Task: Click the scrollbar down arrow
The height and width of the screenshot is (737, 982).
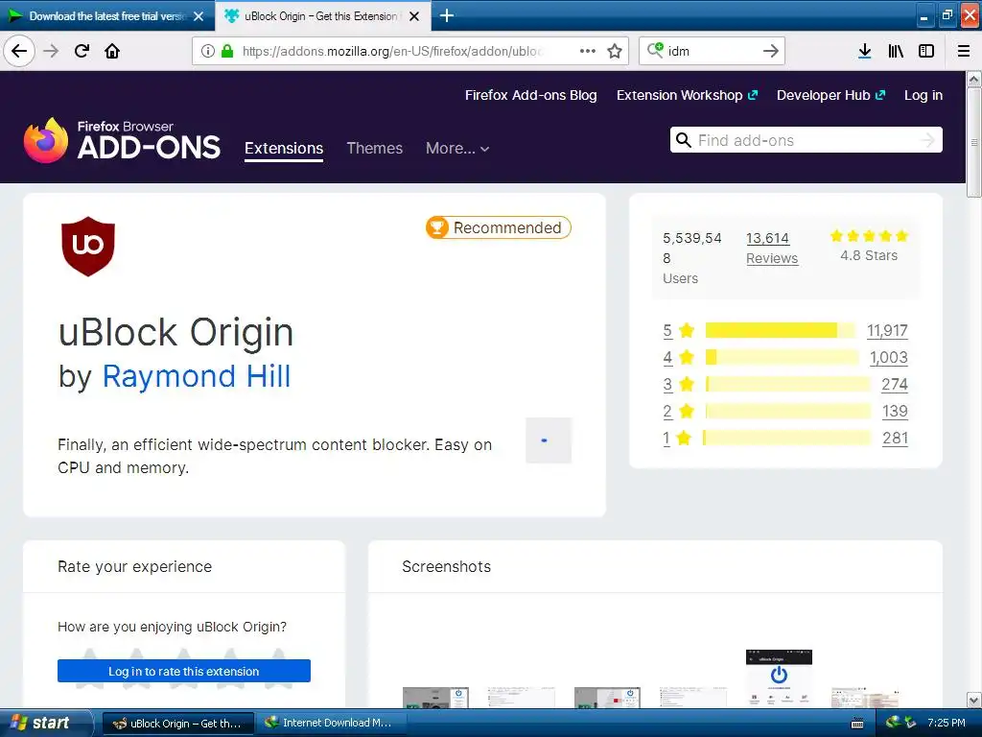Action: (973, 700)
